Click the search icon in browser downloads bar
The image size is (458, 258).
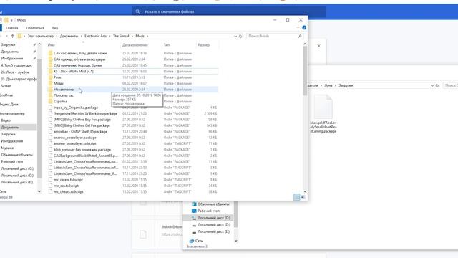pos(137,11)
